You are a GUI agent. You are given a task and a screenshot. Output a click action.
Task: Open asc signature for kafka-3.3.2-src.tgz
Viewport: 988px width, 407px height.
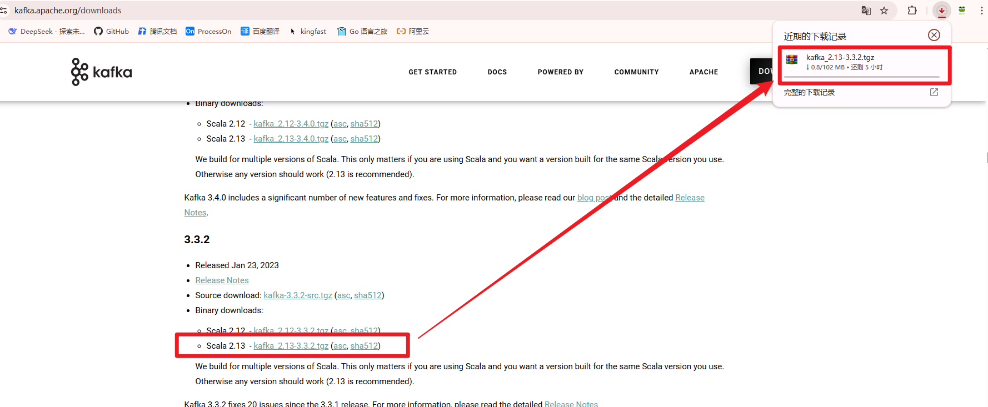[x=344, y=295]
